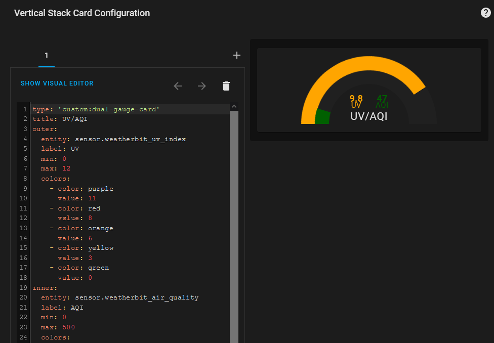Click the green inner AQI gauge segment

pos(322,116)
